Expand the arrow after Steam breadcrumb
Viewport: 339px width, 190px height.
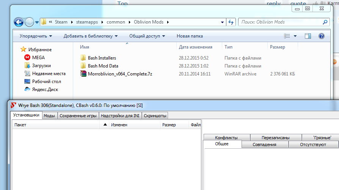pyautogui.click(x=72, y=22)
